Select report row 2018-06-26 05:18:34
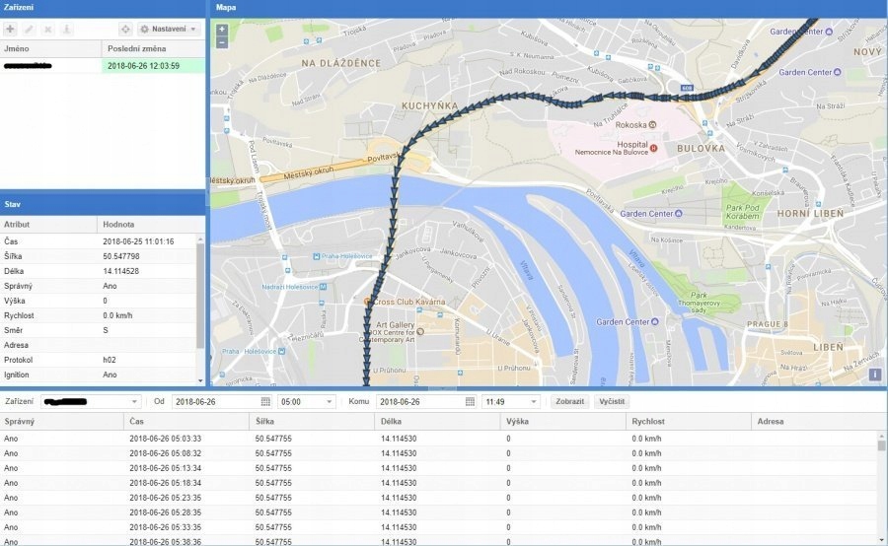 tap(439, 483)
